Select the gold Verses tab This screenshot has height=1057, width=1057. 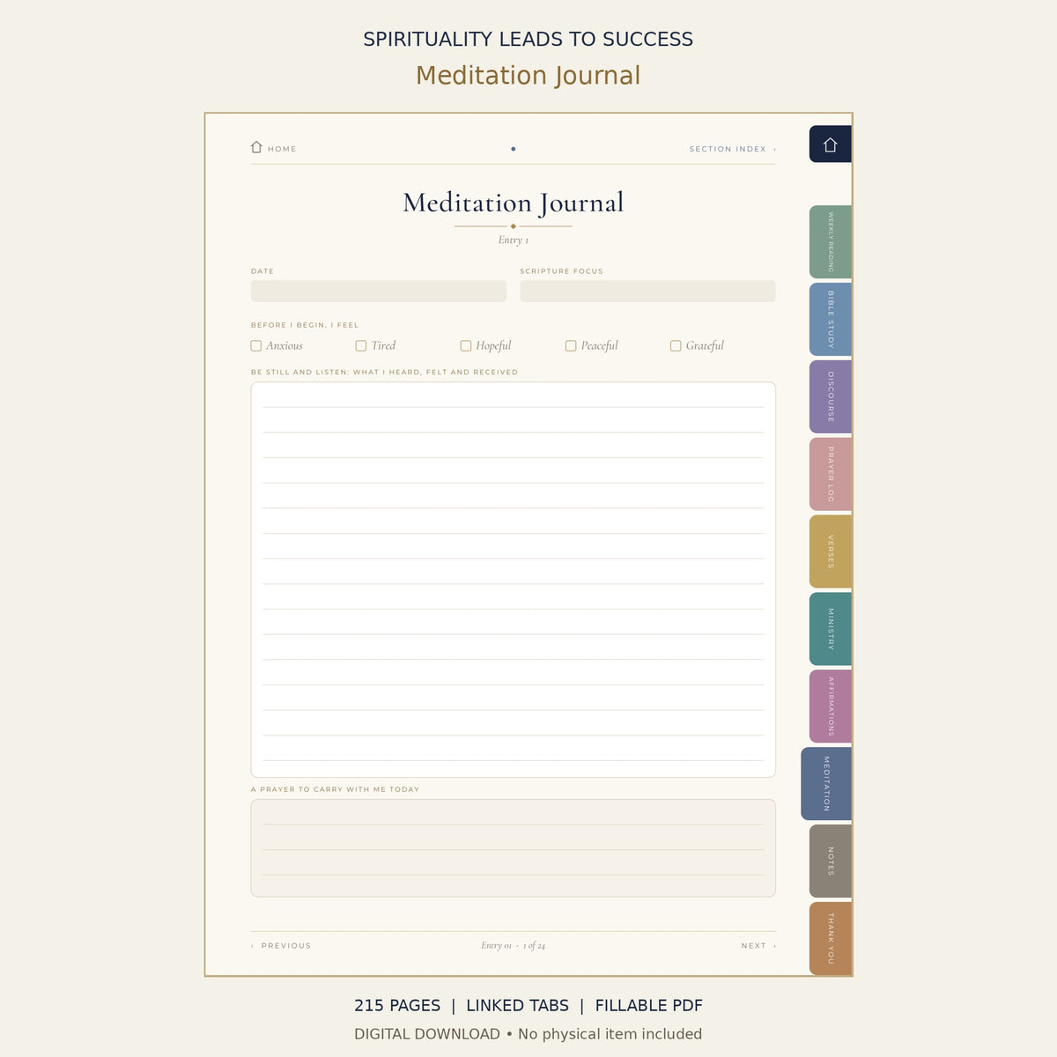coord(831,551)
